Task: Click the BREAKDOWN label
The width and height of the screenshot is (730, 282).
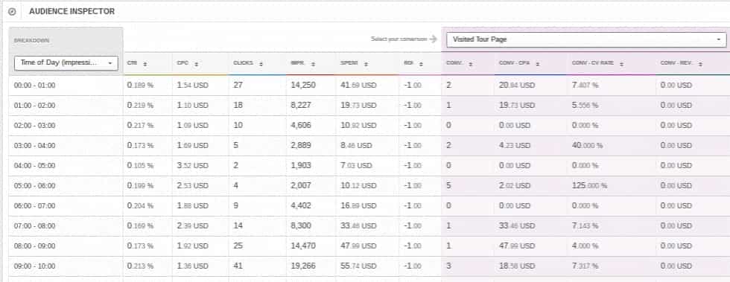Action: pos(31,40)
